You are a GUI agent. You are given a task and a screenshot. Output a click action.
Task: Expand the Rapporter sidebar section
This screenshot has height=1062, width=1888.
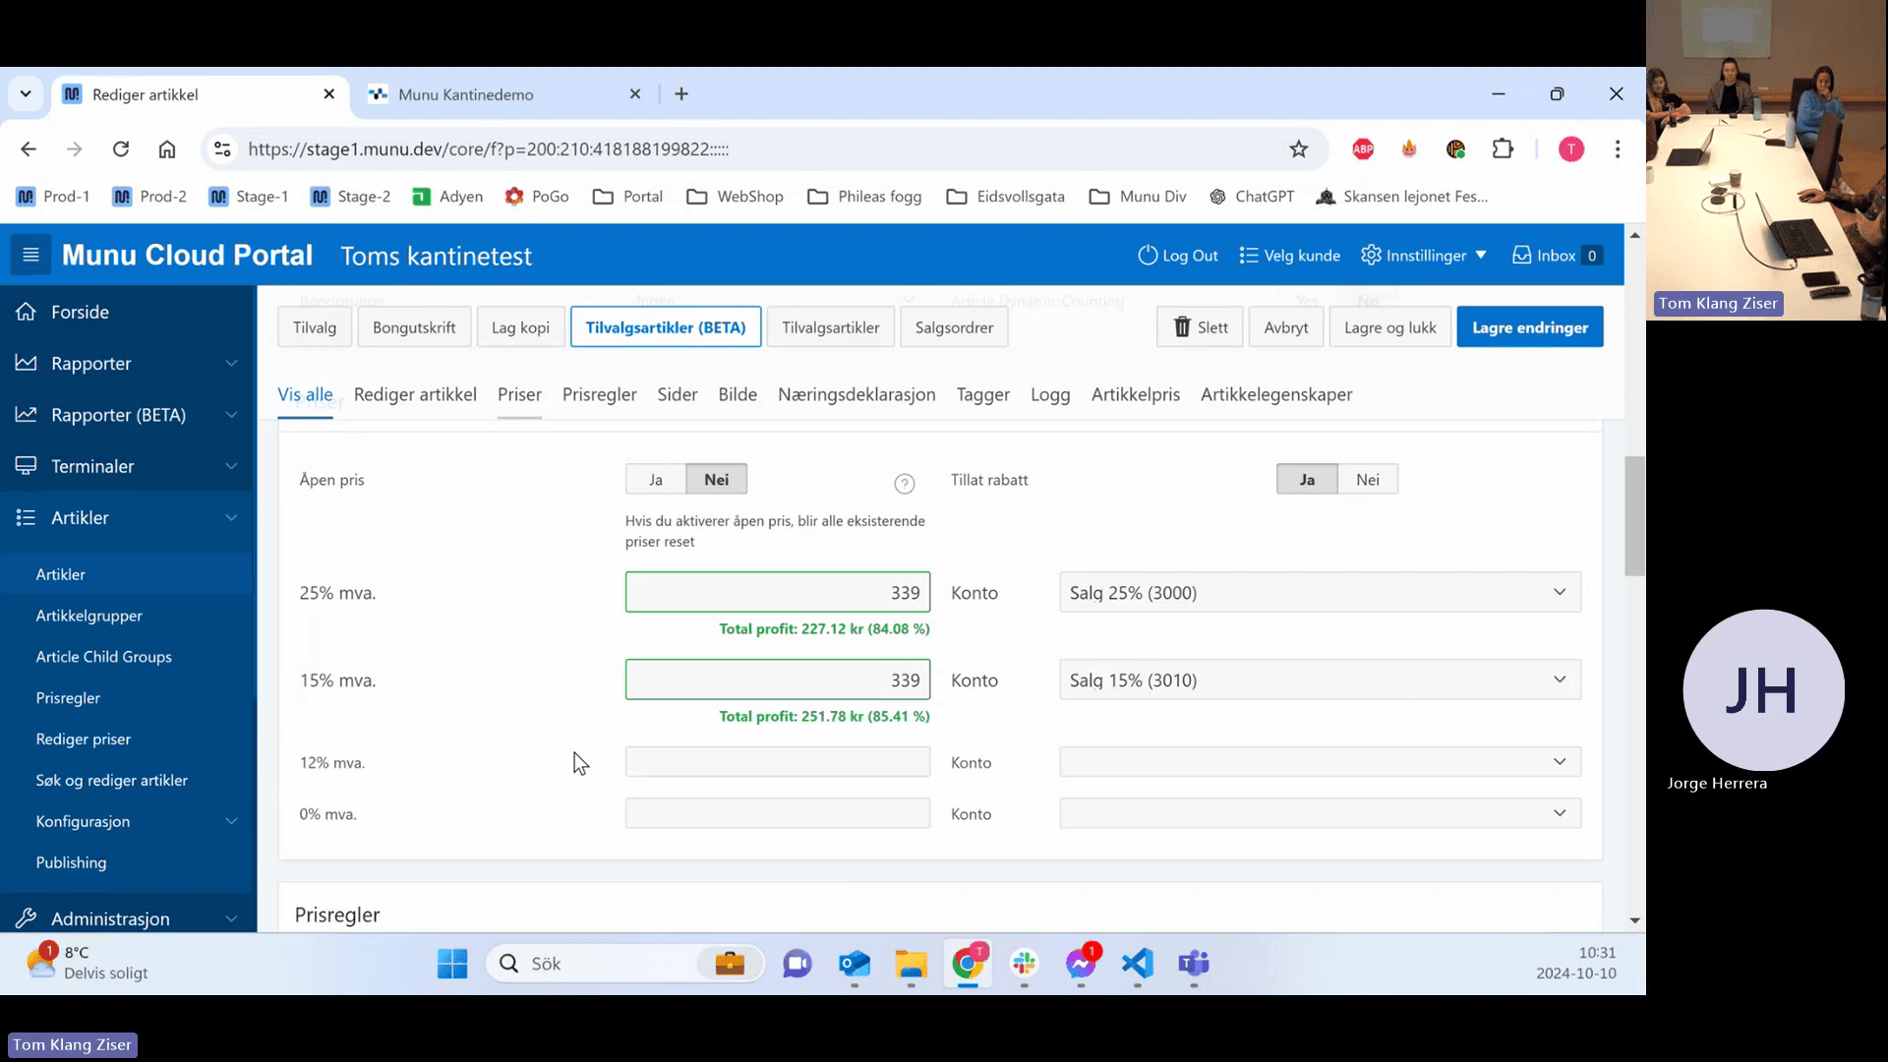[x=128, y=363]
